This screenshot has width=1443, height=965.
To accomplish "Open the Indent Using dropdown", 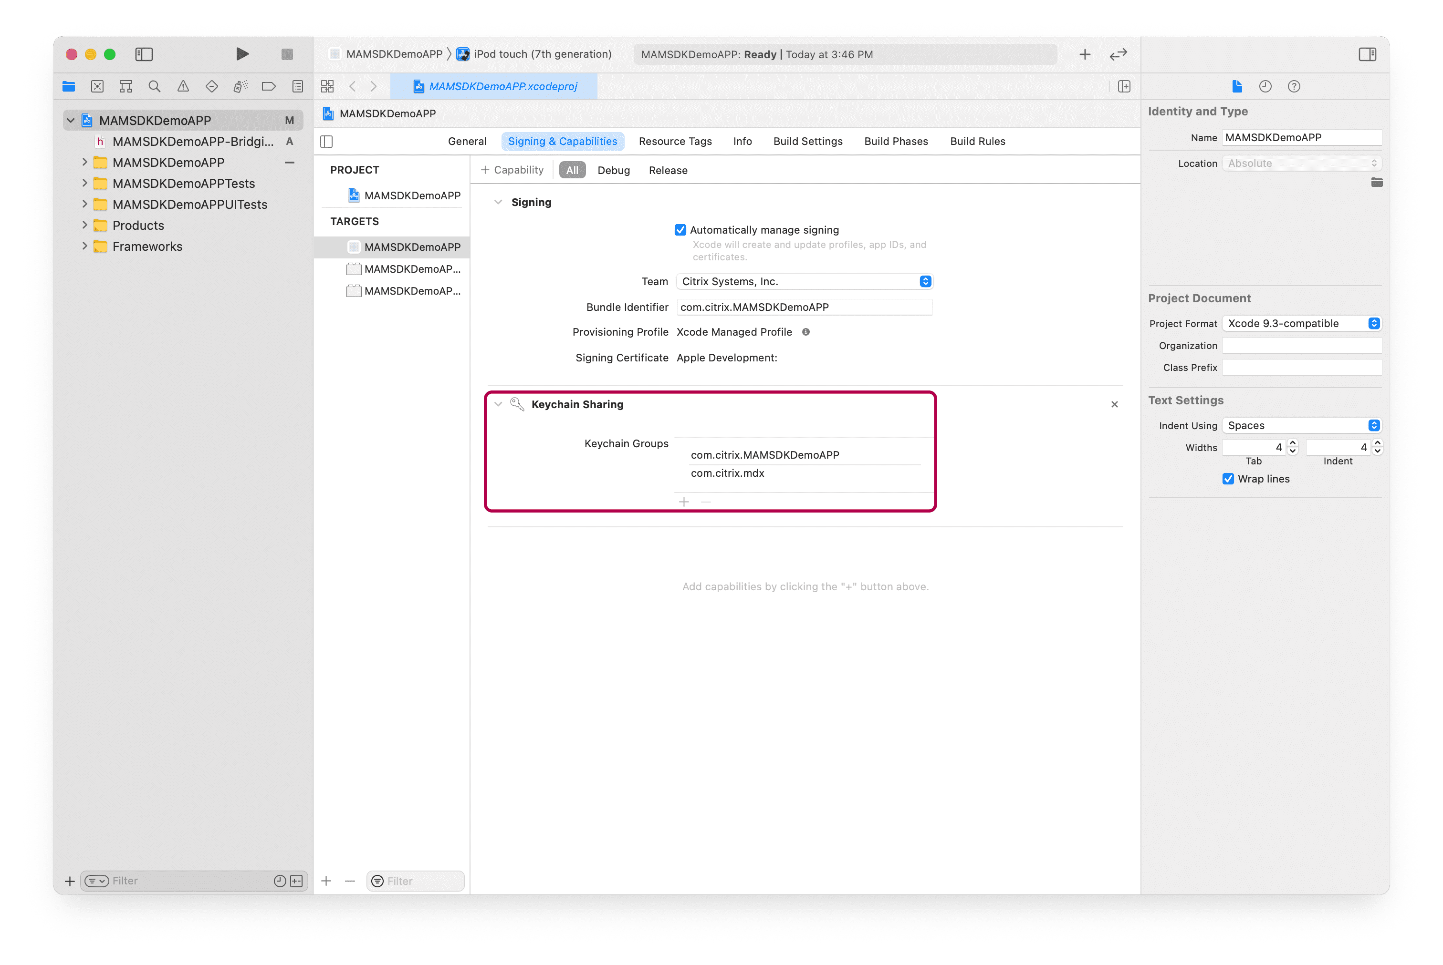I will click(x=1301, y=426).
